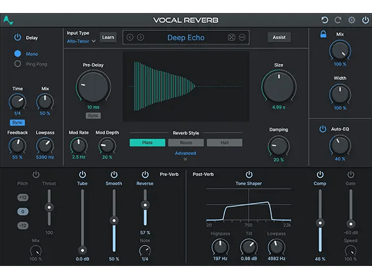
Task: Click the Reverse slider handle
Action: click(145, 205)
